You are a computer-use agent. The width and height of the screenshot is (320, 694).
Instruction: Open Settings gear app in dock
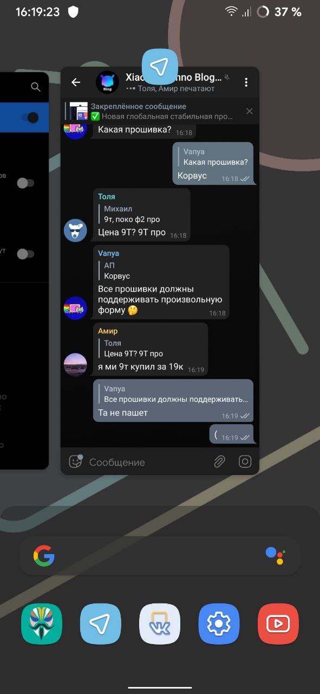[219, 624]
